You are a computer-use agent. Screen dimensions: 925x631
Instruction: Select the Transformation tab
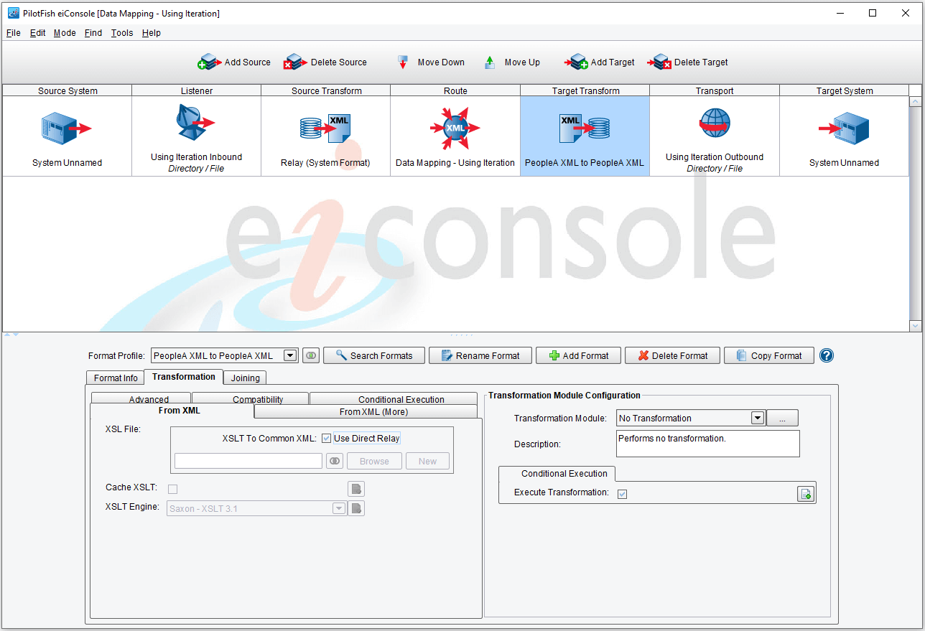click(x=183, y=377)
